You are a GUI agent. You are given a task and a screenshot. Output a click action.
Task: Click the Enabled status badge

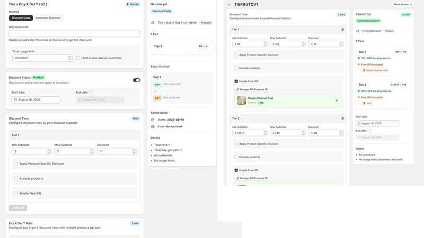click(x=38, y=77)
